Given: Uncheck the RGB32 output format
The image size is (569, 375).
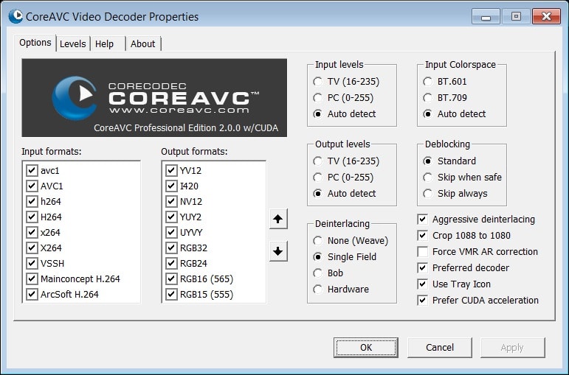Looking at the screenshot, I should (172, 248).
